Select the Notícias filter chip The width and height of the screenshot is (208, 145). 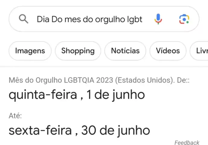click(x=125, y=51)
